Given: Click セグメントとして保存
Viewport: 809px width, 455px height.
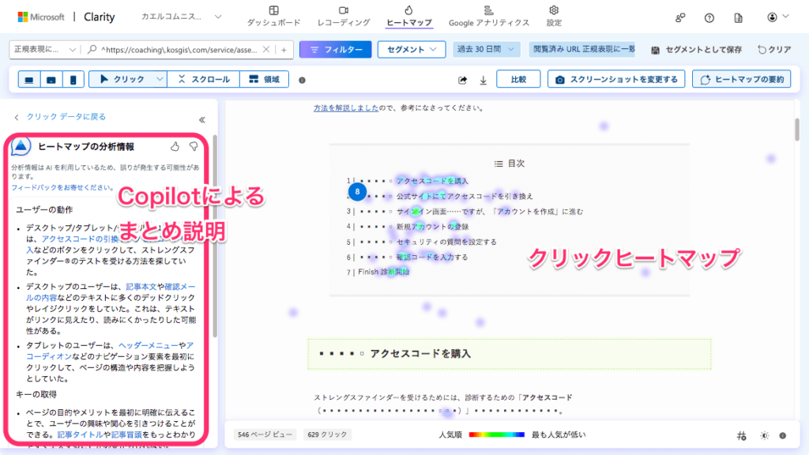Looking at the screenshot, I should 697,50.
